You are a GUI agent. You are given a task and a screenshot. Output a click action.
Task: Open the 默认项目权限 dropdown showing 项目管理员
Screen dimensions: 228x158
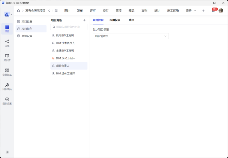tap(131, 36)
